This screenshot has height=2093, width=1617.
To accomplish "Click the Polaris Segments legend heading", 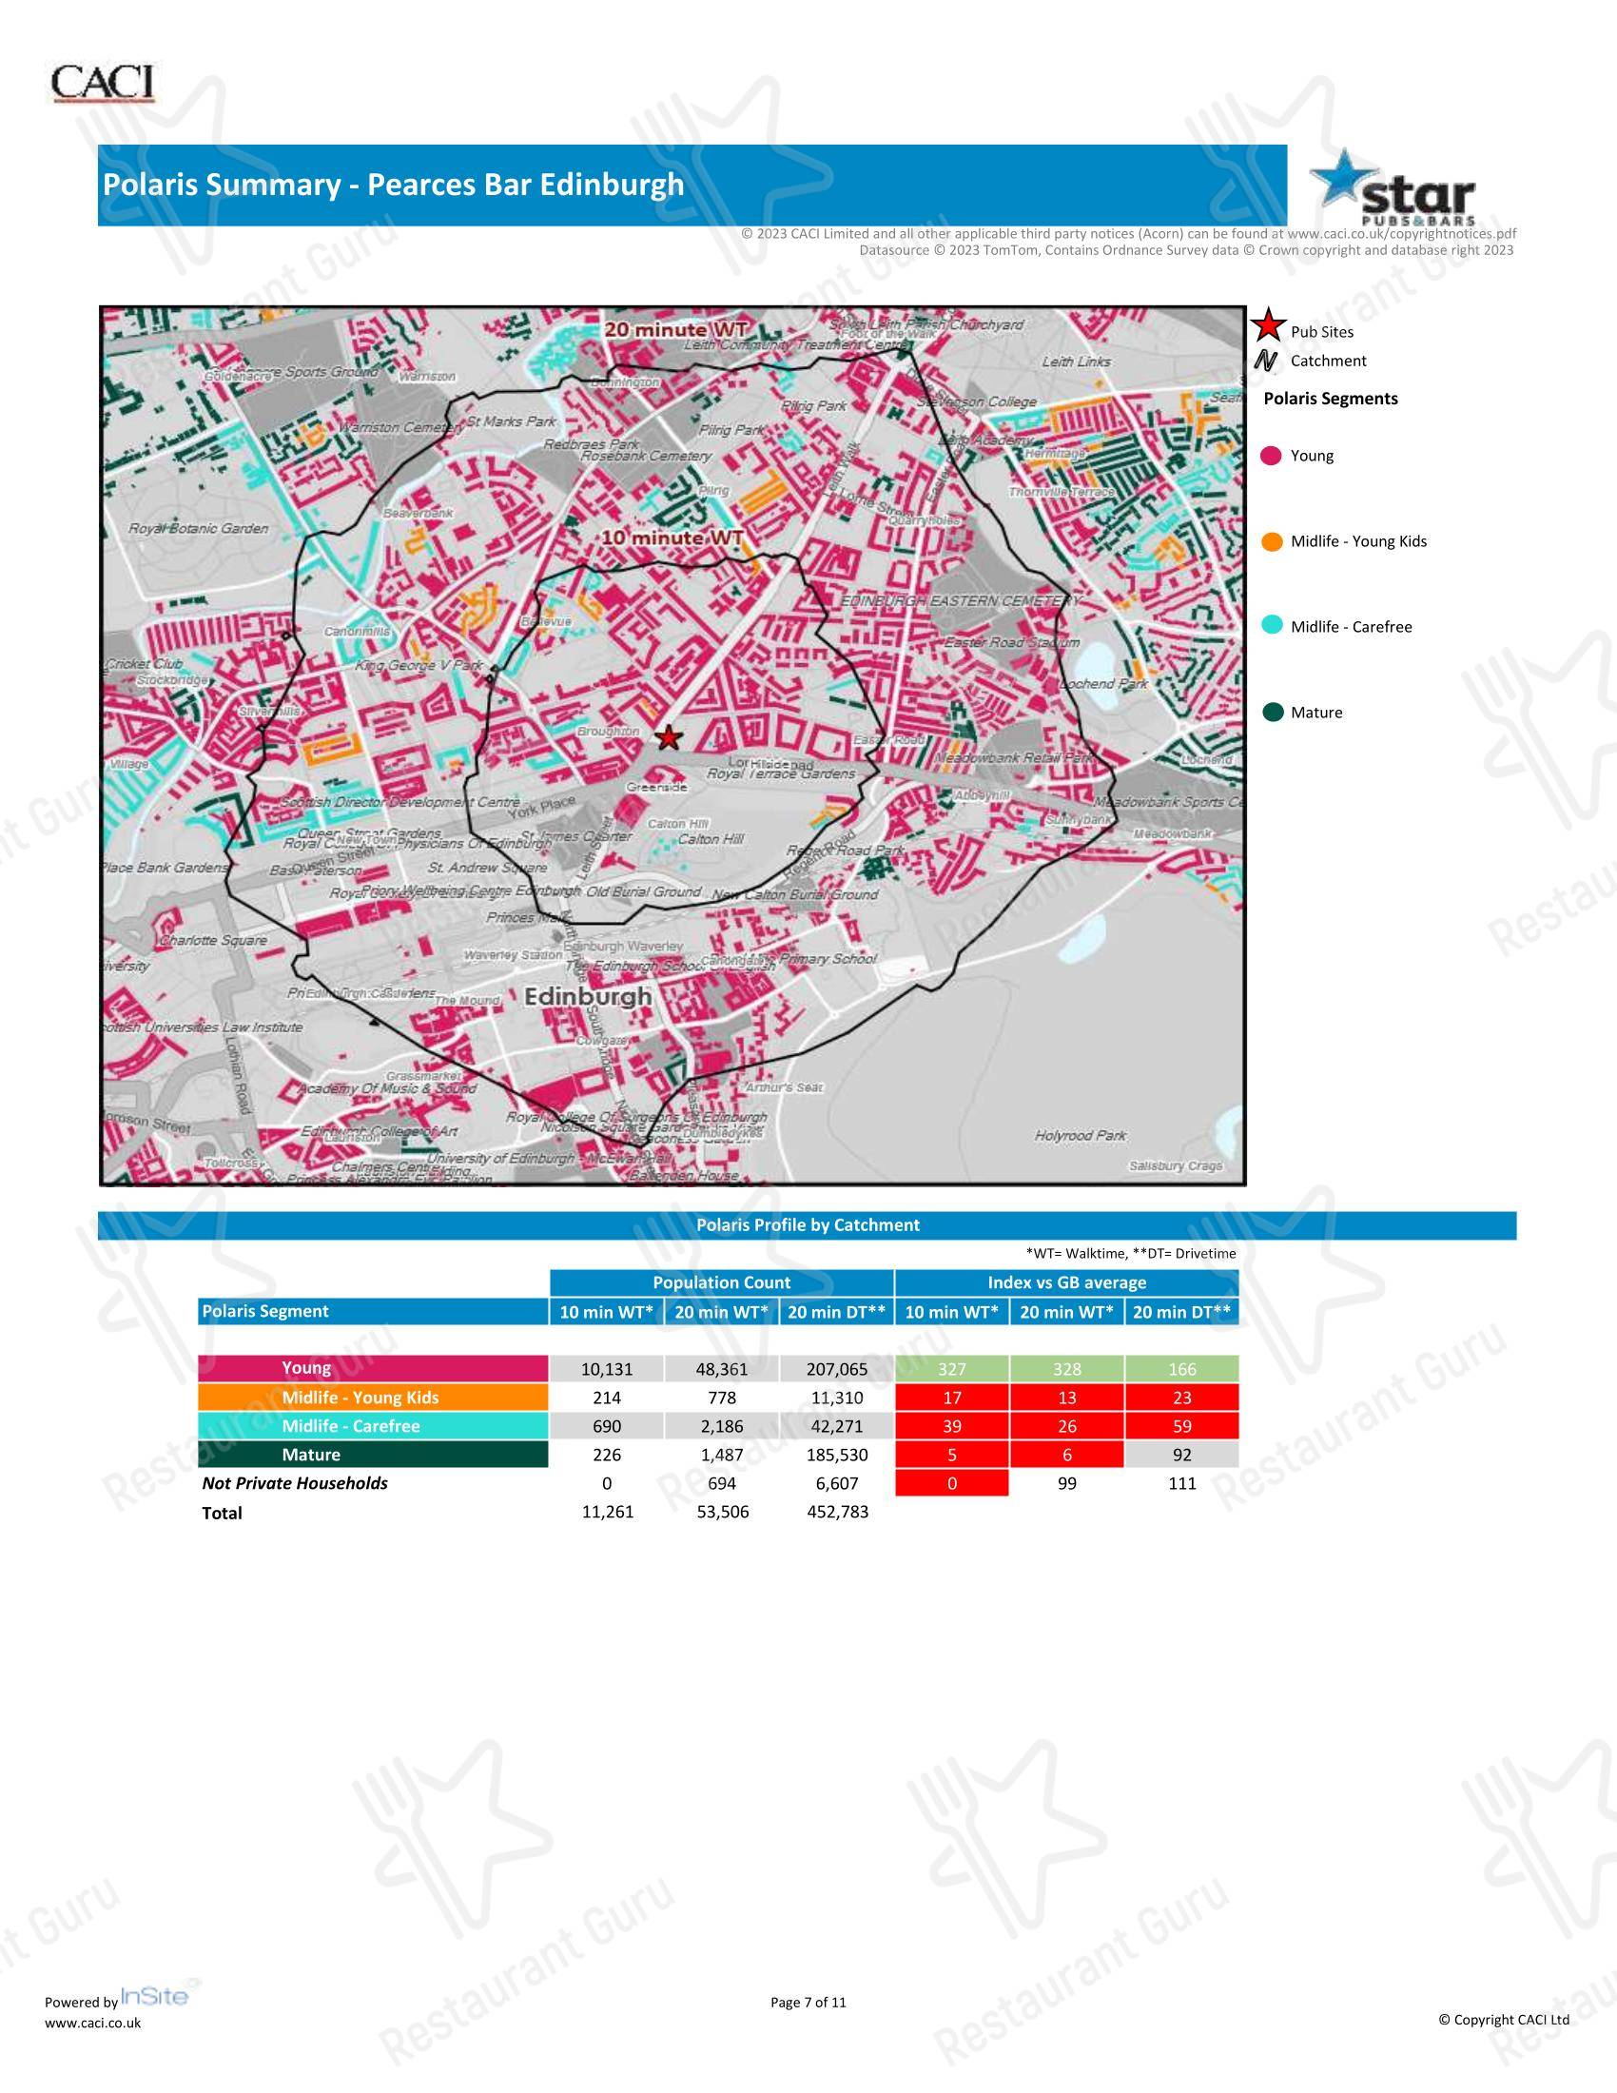I will pyautogui.click(x=1331, y=399).
